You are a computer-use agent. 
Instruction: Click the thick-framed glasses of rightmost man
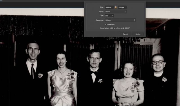click(158, 63)
